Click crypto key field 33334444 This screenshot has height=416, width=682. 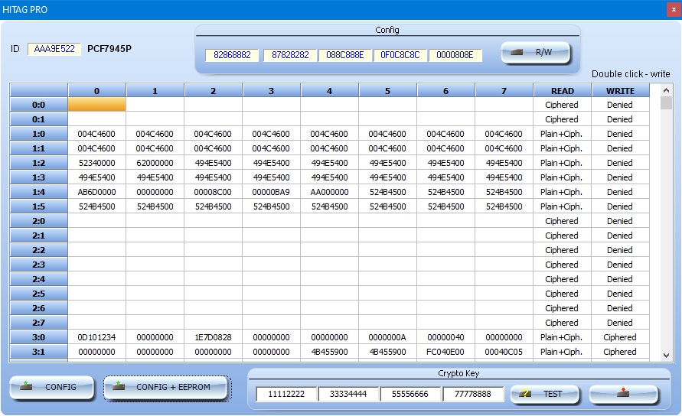(348, 394)
